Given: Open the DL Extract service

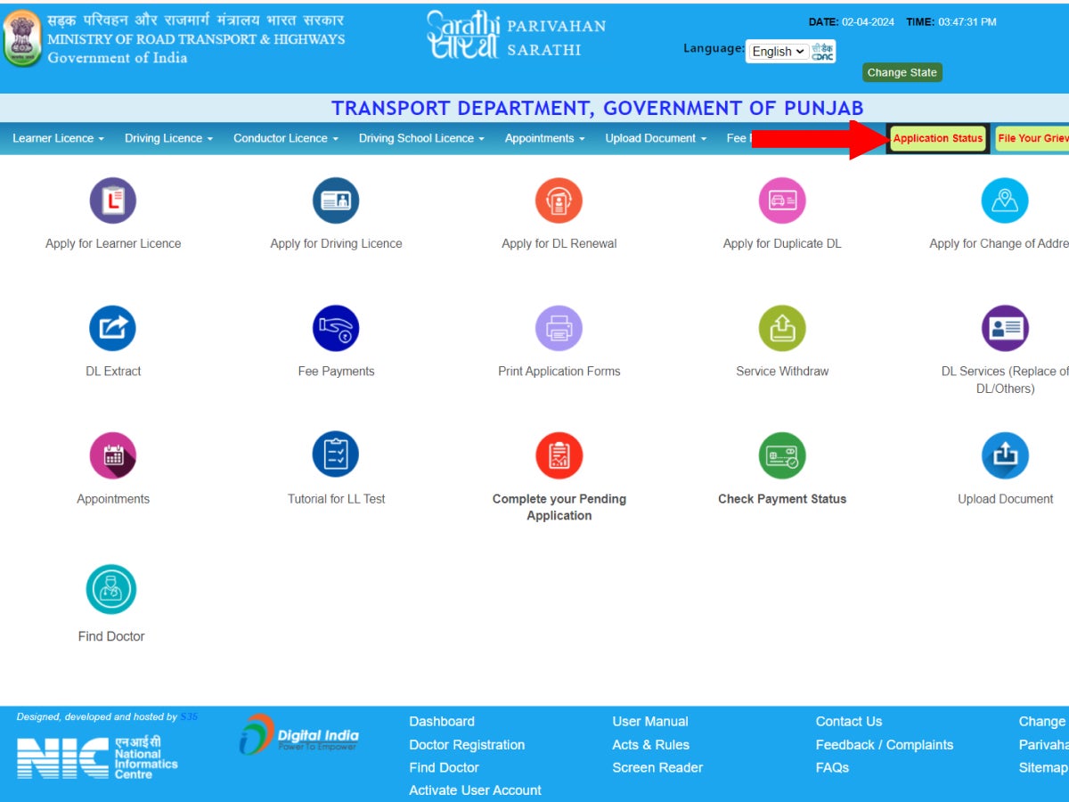Looking at the screenshot, I should coord(112,328).
